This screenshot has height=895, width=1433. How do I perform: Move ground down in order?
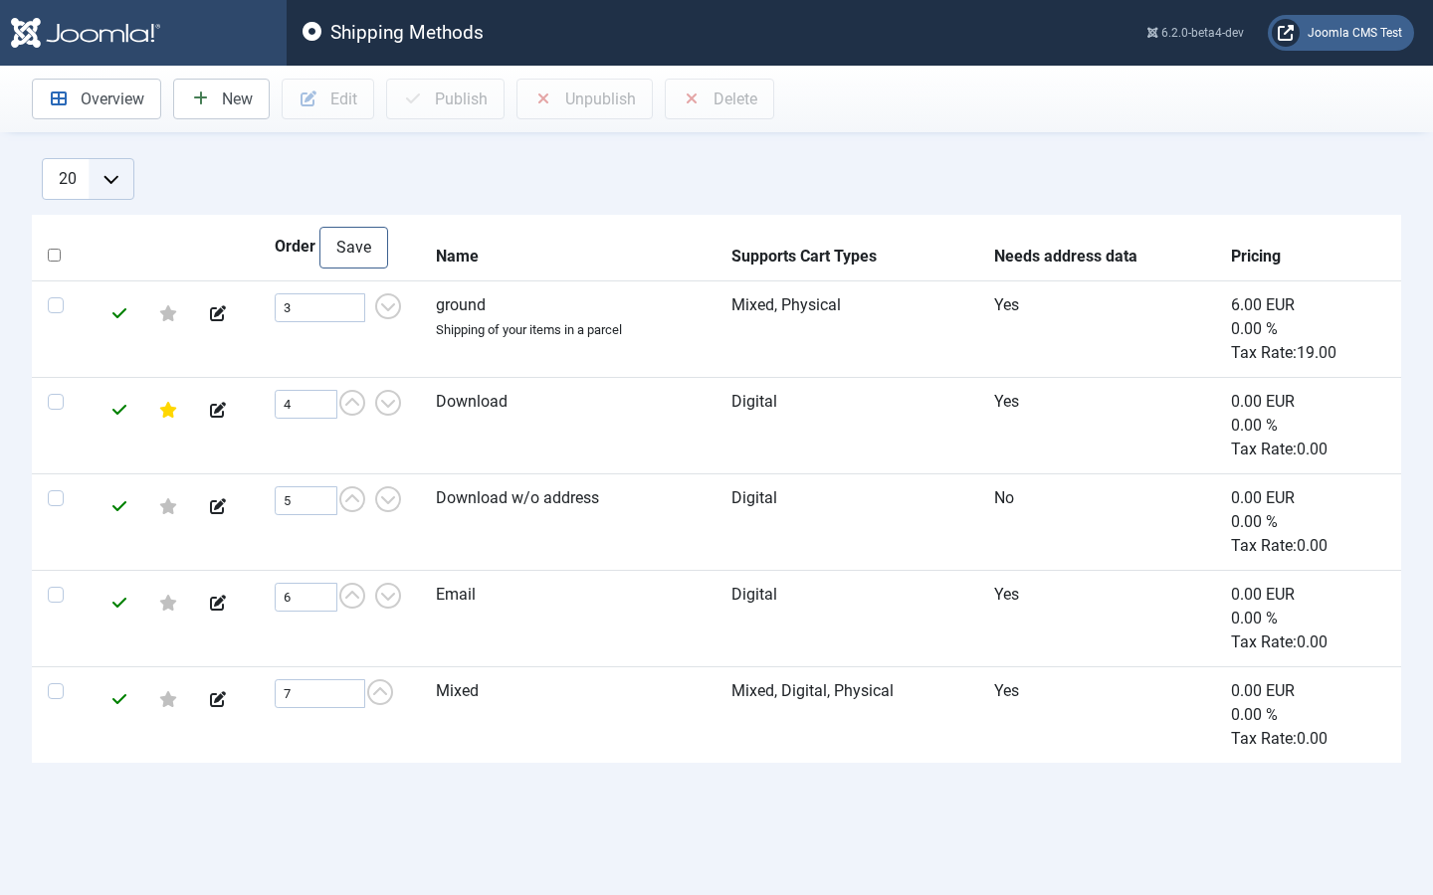pyautogui.click(x=388, y=306)
